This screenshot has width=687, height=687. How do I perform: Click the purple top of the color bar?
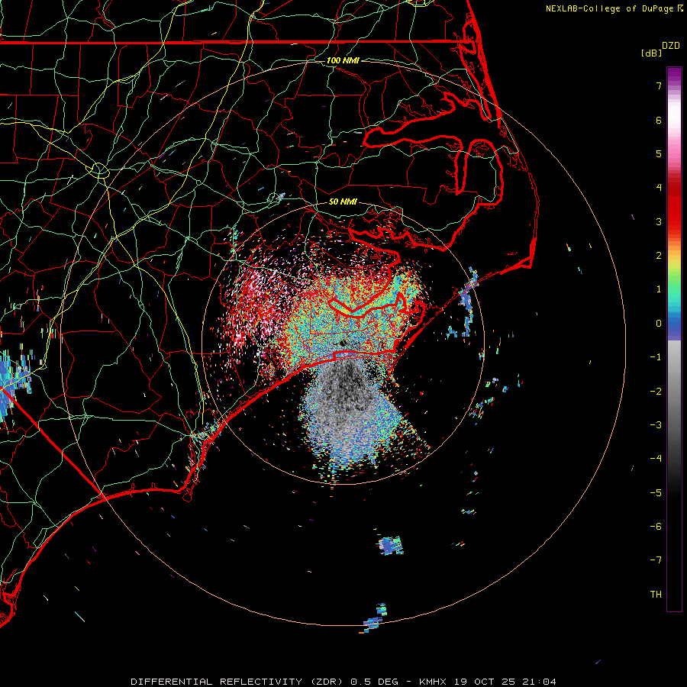pos(674,76)
